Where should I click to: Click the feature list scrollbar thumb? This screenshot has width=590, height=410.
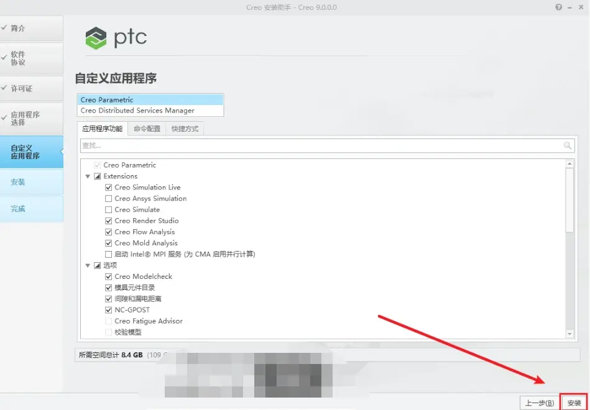click(x=569, y=200)
